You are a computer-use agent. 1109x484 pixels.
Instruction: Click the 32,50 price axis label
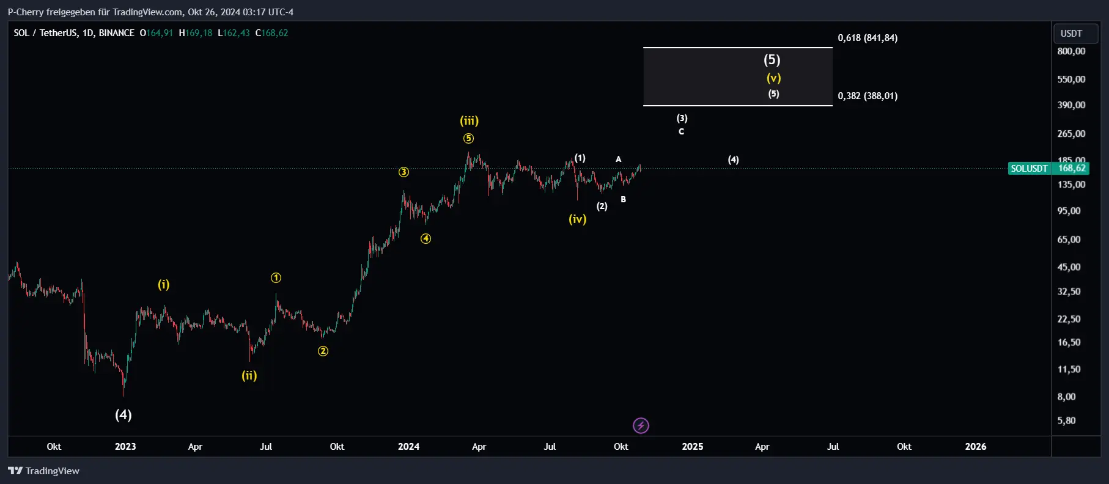[1069, 291]
